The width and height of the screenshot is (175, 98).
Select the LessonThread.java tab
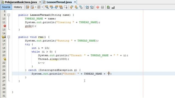coord(59,2)
